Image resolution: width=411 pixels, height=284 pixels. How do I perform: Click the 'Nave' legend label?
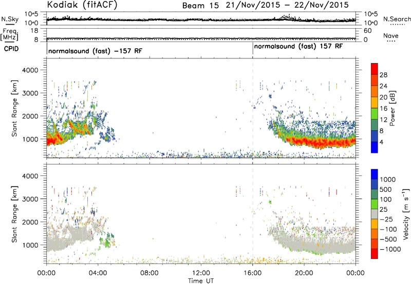[390, 35]
